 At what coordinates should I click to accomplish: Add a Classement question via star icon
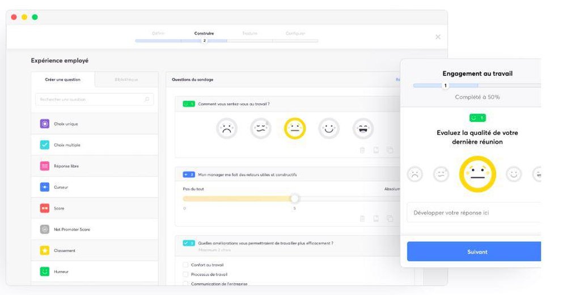pos(44,250)
